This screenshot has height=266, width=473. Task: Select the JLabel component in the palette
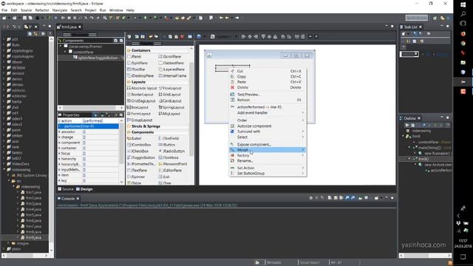tap(135, 138)
